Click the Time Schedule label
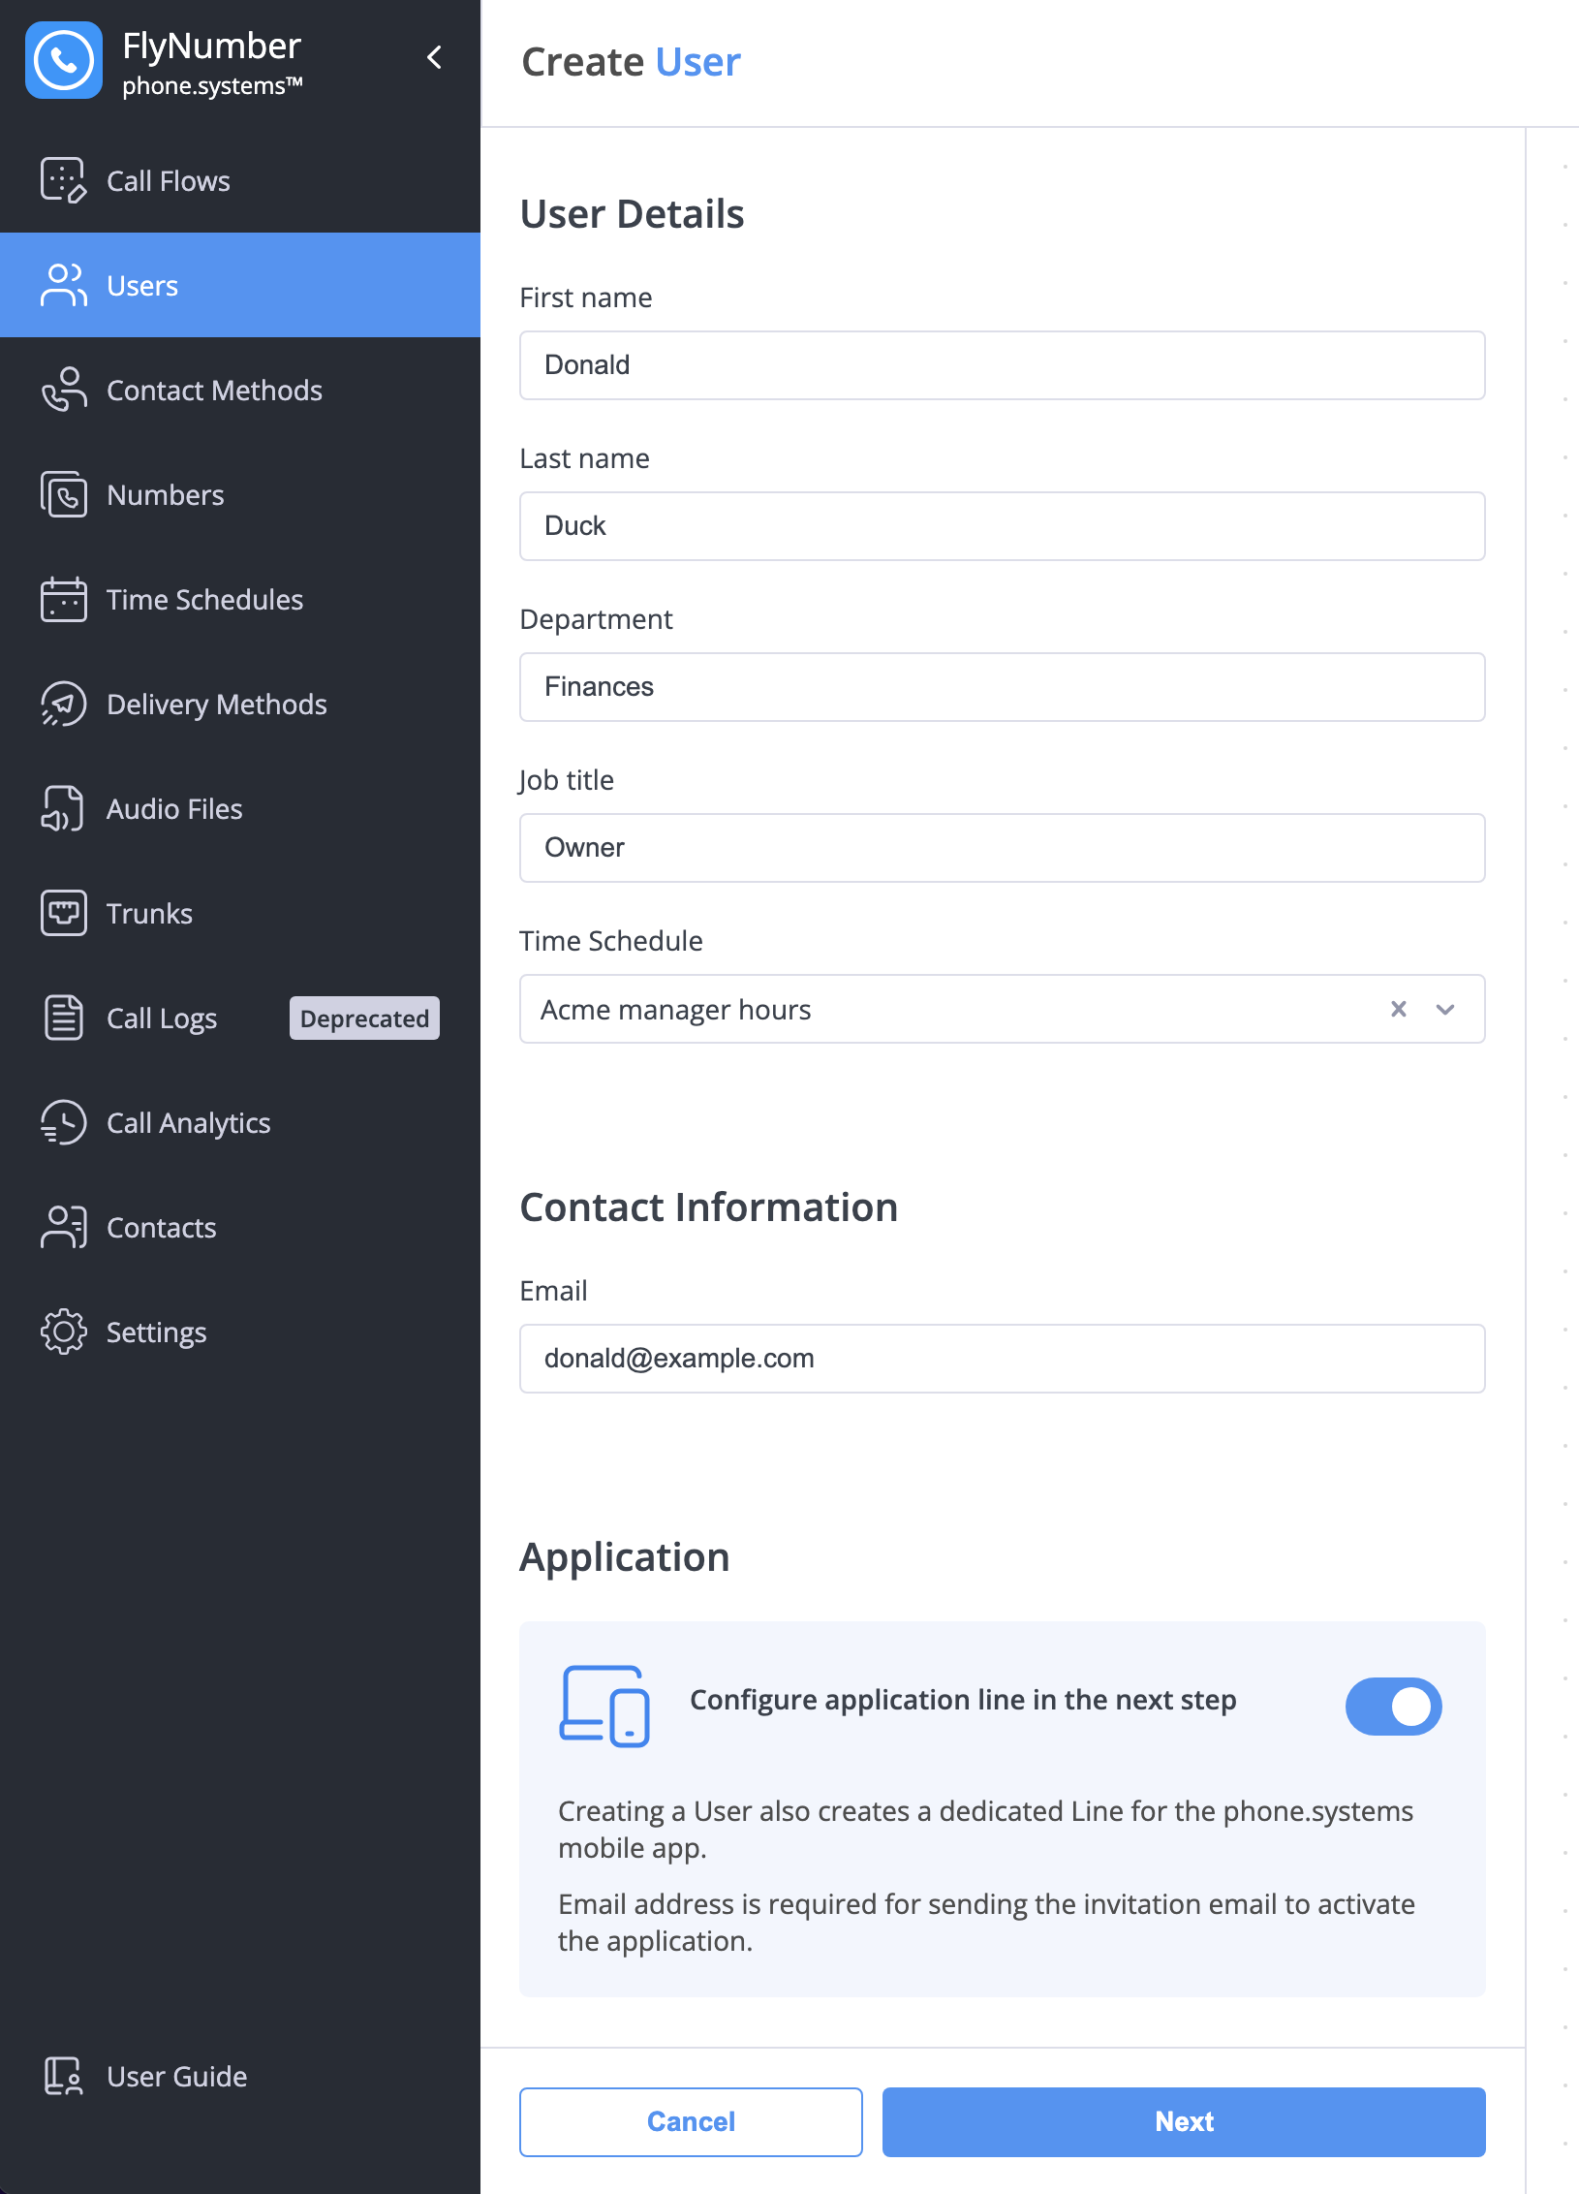The image size is (1579, 2194). [x=611, y=941]
